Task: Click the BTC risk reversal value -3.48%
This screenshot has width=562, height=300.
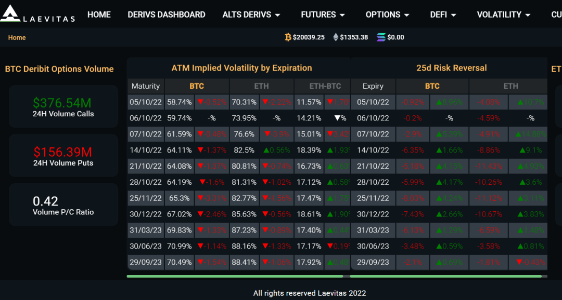Action: coord(413,246)
